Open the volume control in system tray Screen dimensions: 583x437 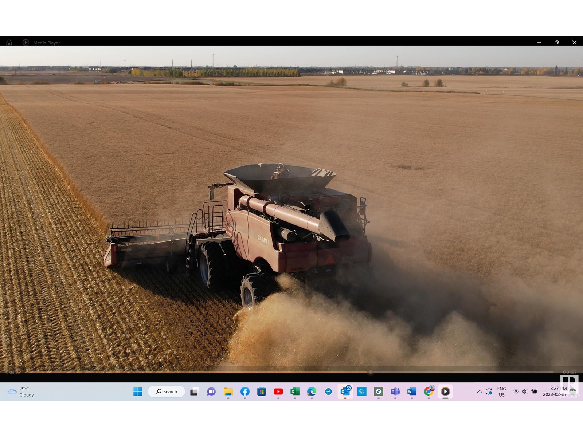525,391
